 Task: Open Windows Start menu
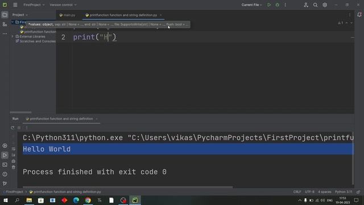(x=5, y=200)
